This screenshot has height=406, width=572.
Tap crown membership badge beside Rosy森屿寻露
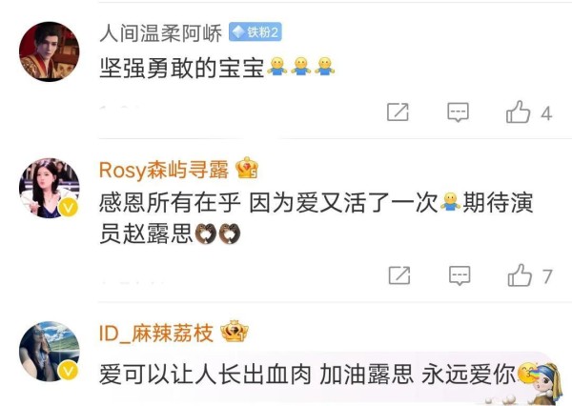pyautogui.click(x=247, y=168)
